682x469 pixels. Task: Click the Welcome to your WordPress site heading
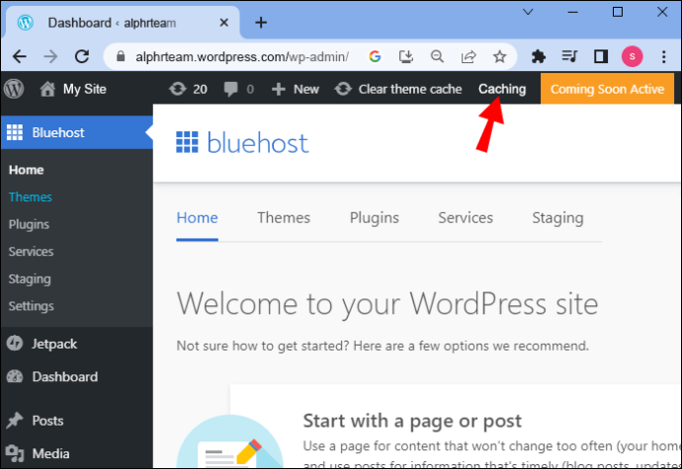pos(387,304)
